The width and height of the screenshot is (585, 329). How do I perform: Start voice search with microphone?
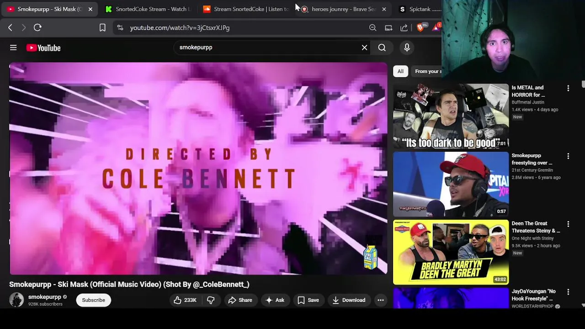(407, 48)
